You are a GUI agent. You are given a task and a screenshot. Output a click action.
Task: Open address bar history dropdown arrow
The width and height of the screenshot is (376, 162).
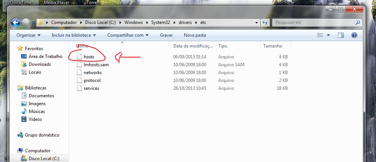(x=257, y=22)
